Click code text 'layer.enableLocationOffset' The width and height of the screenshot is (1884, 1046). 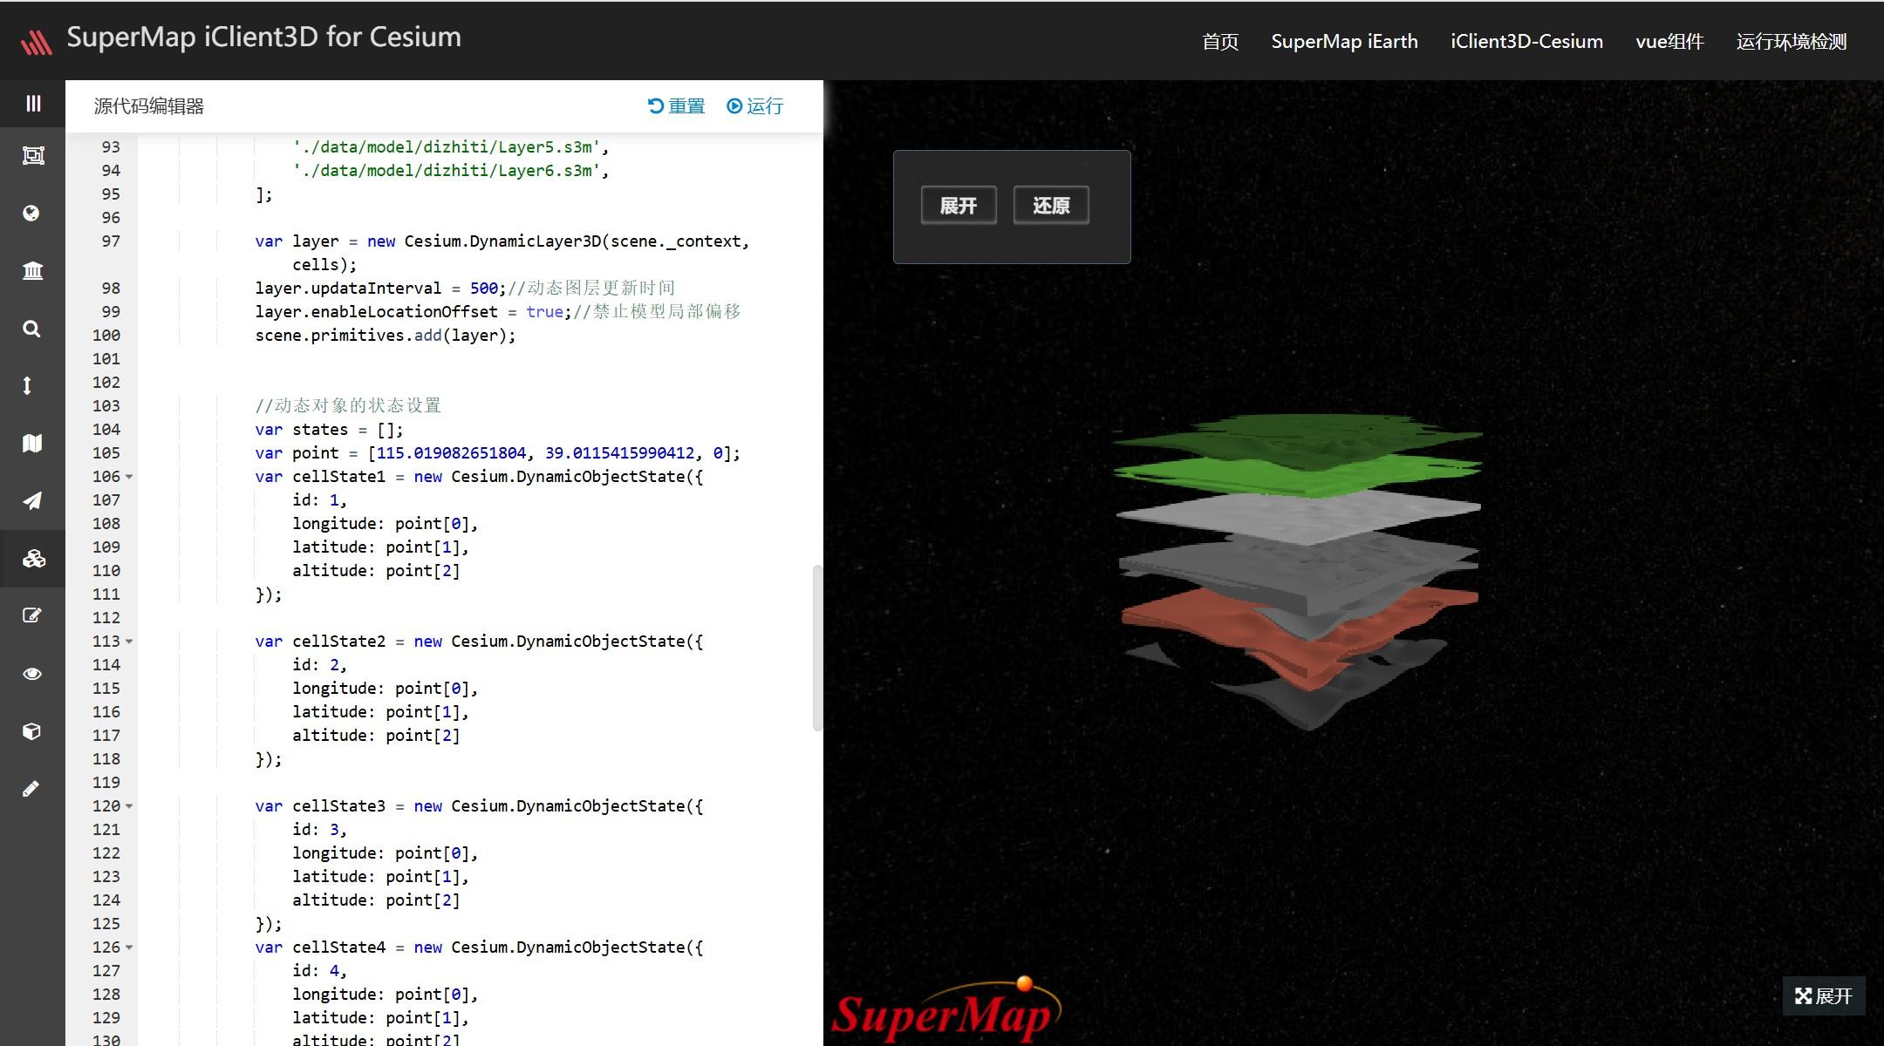(376, 312)
